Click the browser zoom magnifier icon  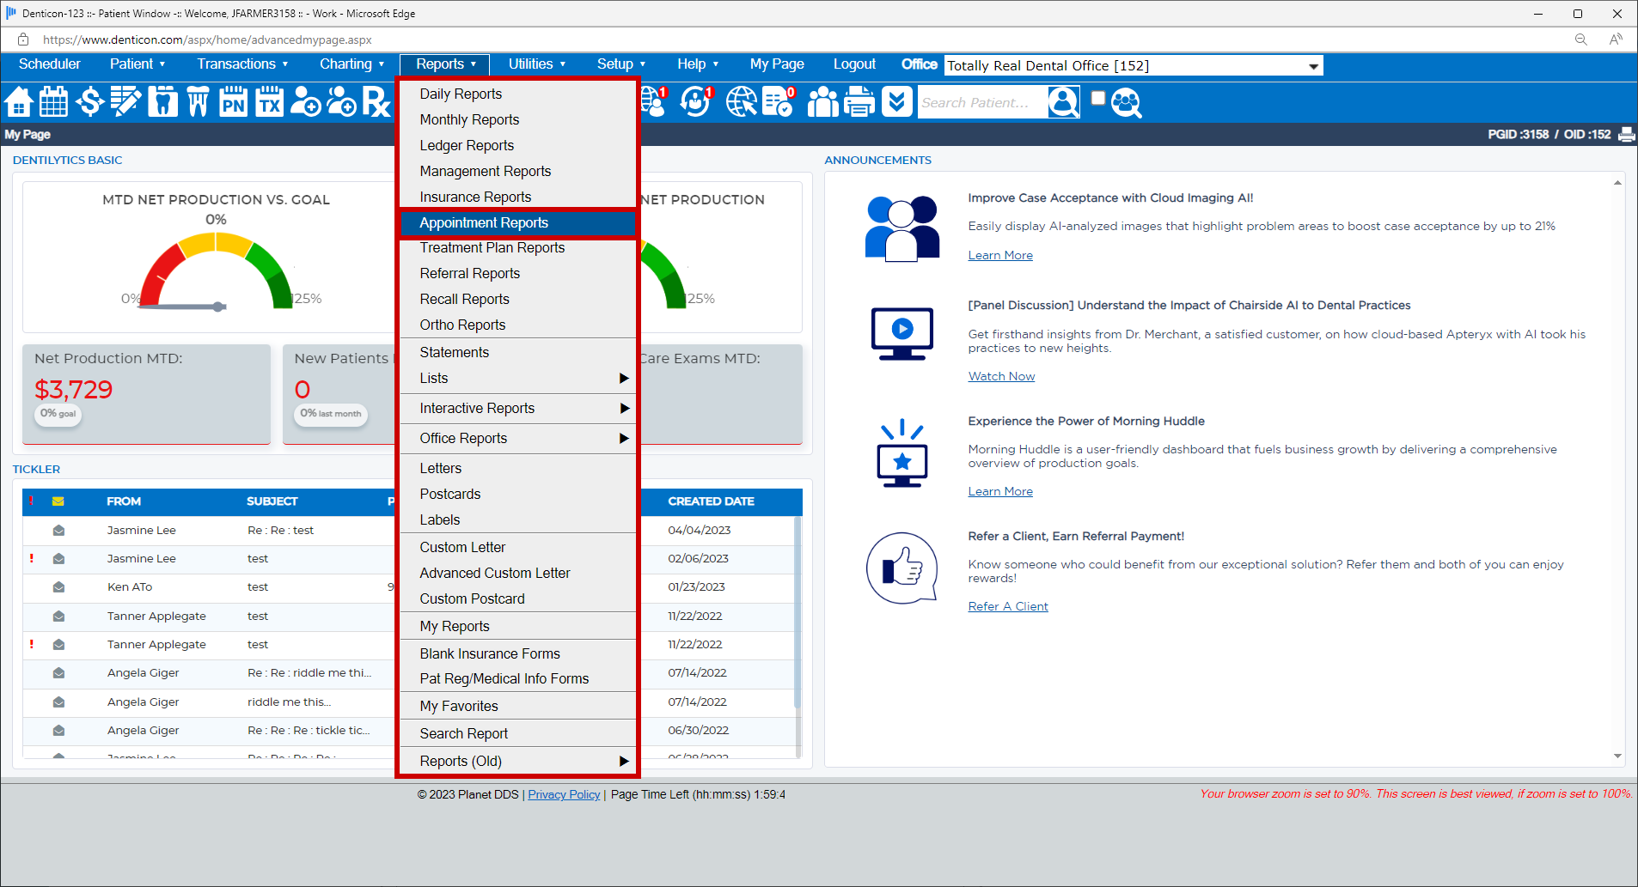(x=1580, y=39)
